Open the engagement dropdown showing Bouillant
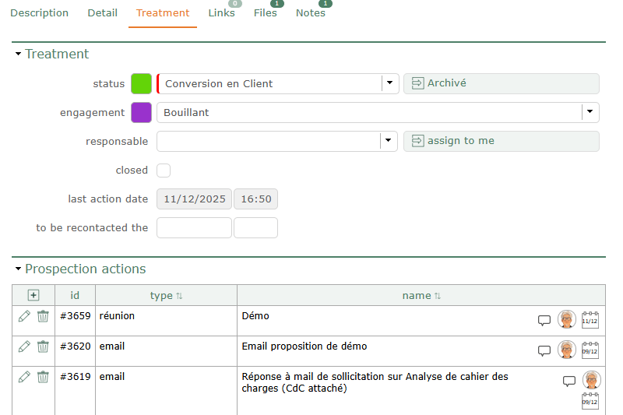Image resolution: width=623 pixels, height=415 pixels. (x=590, y=112)
